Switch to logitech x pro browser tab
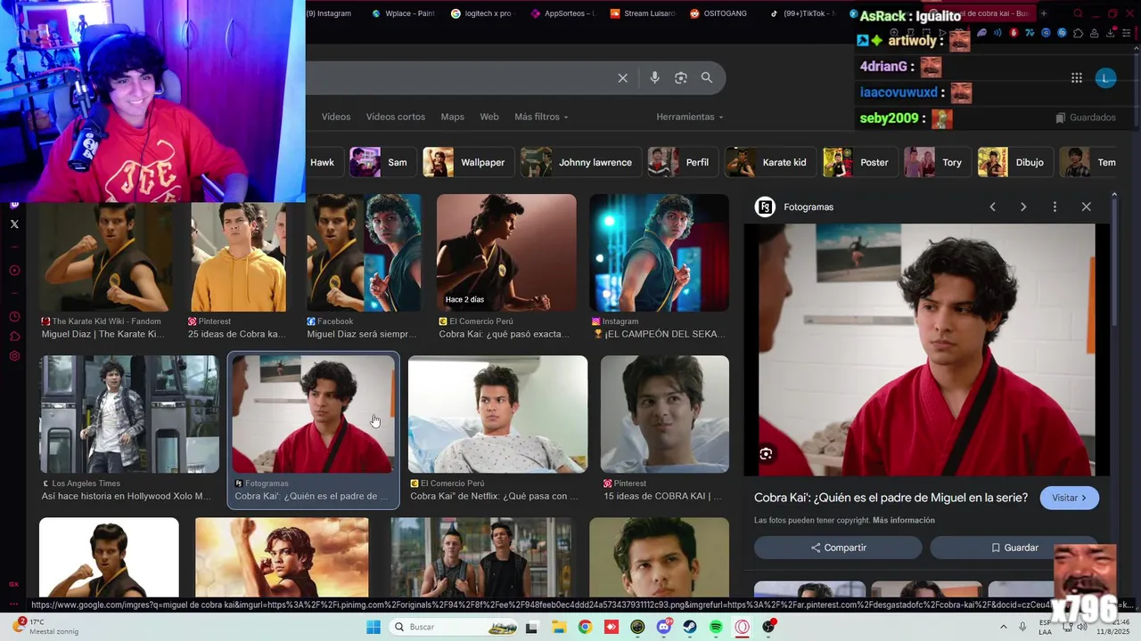This screenshot has width=1141, height=641. pos(482,13)
